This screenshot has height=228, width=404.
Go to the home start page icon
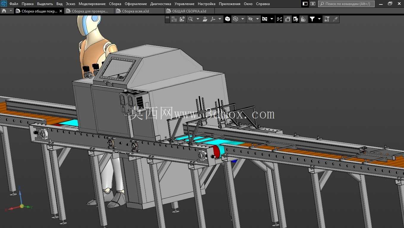tap(4, 11)
